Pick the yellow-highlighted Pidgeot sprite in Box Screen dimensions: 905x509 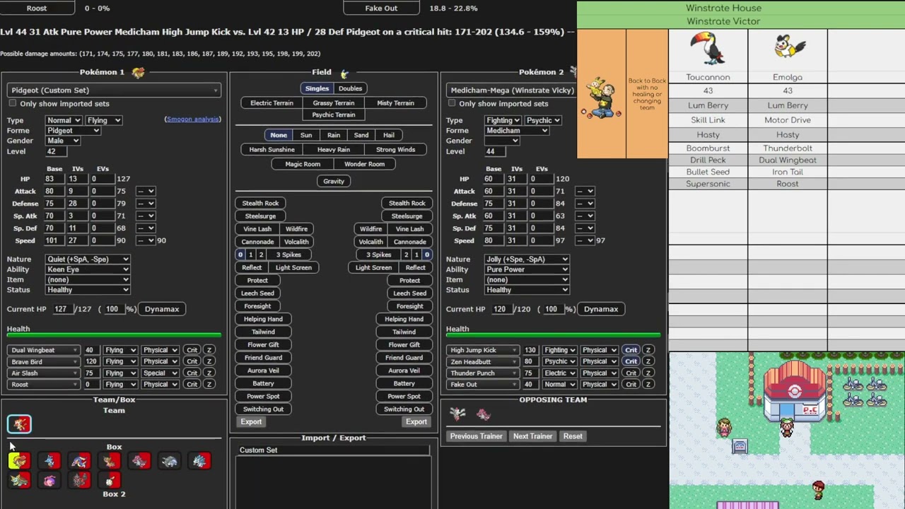(x=19, y=462)
